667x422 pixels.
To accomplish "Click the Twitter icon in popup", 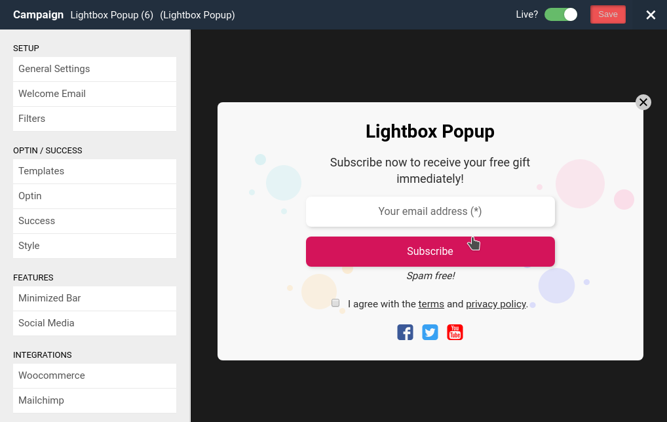I will [430, 332].
